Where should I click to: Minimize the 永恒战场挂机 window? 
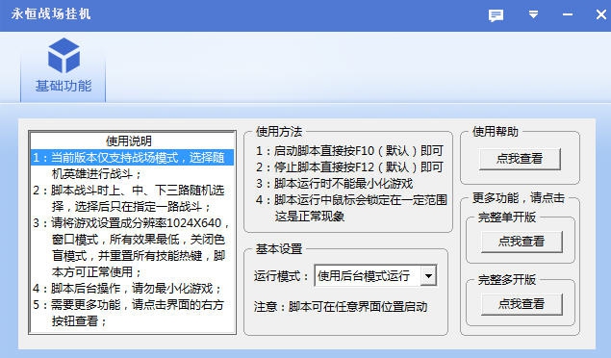pos(568,14)
